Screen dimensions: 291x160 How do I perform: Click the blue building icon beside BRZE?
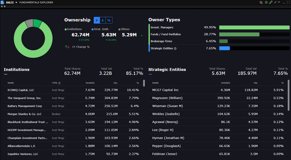[2, 2]
